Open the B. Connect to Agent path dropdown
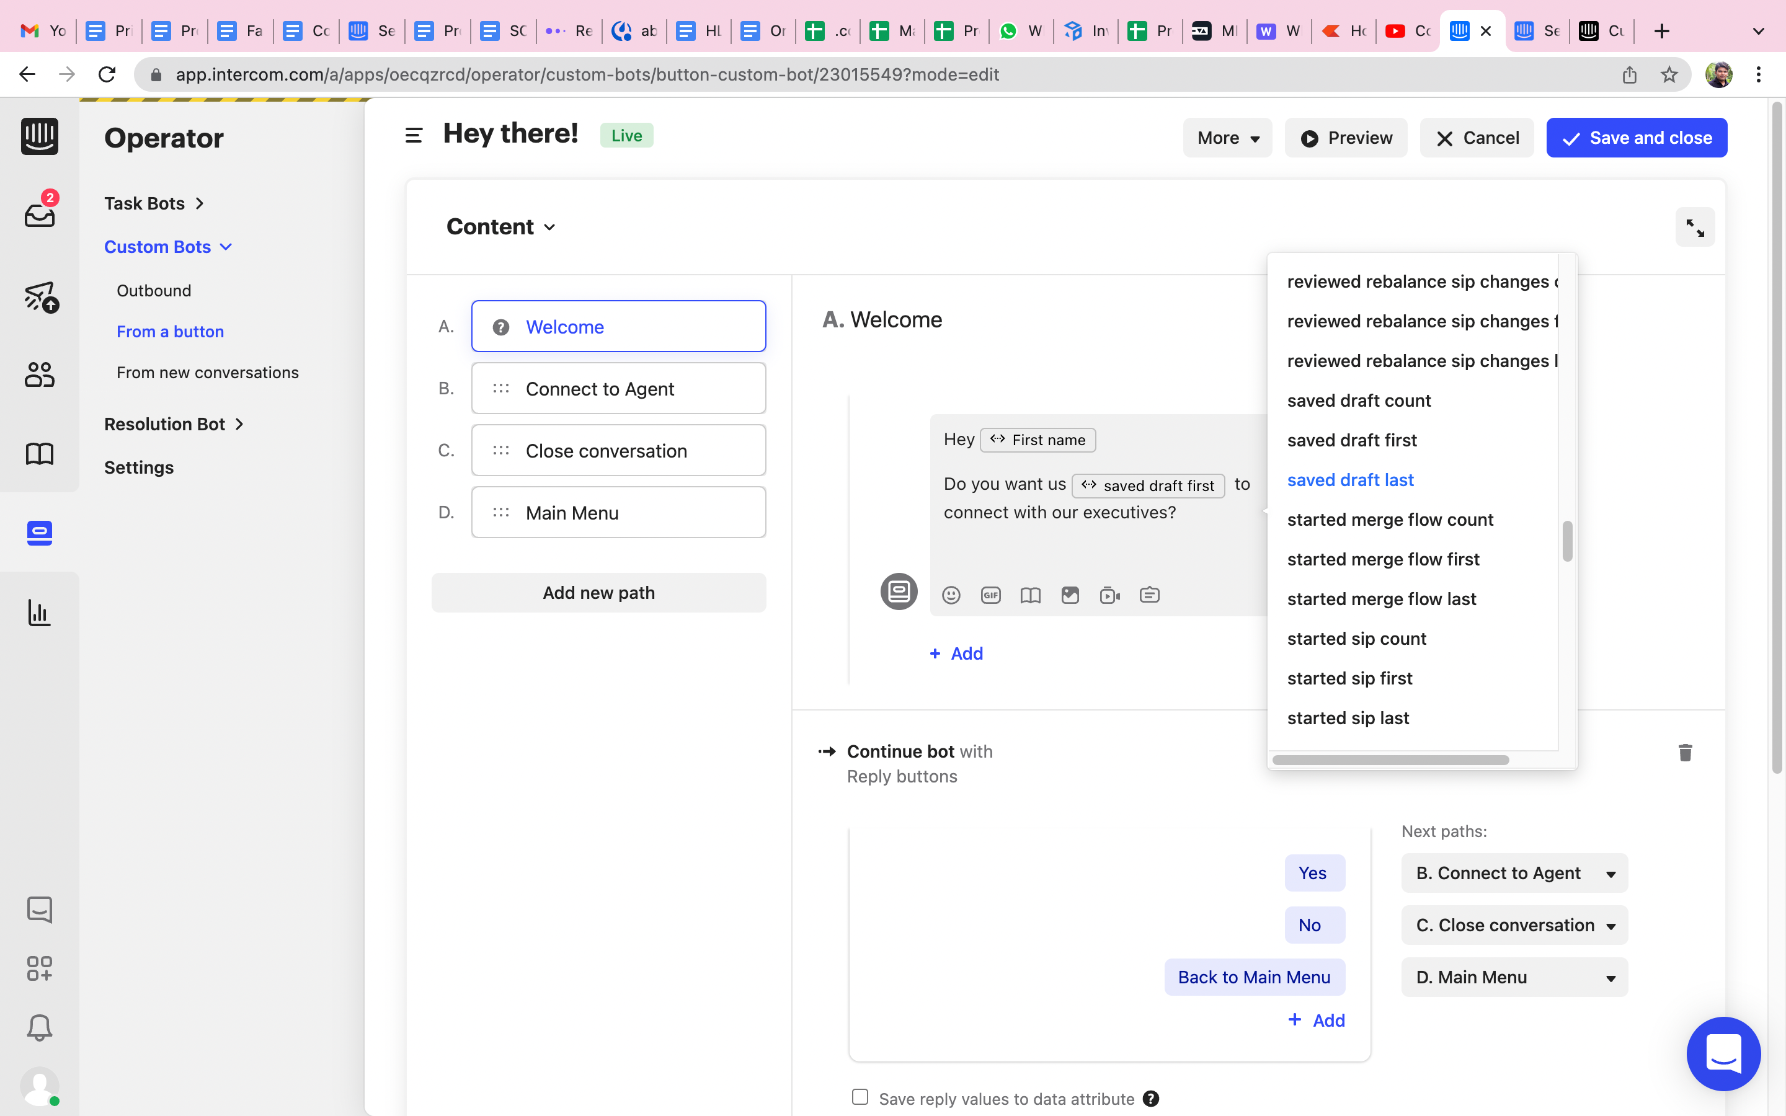Viewport: 1786px width, 1116px height. 1514,873
